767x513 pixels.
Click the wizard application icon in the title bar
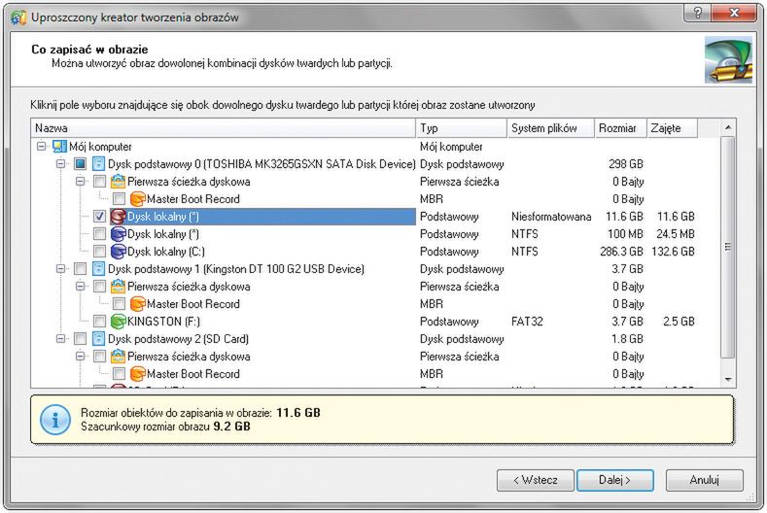18,17
